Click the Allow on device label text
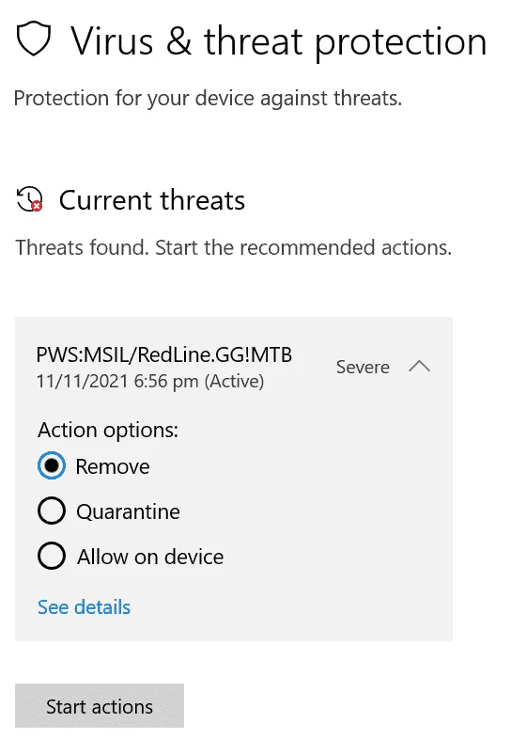511x739 pixels. pos(150,557)
